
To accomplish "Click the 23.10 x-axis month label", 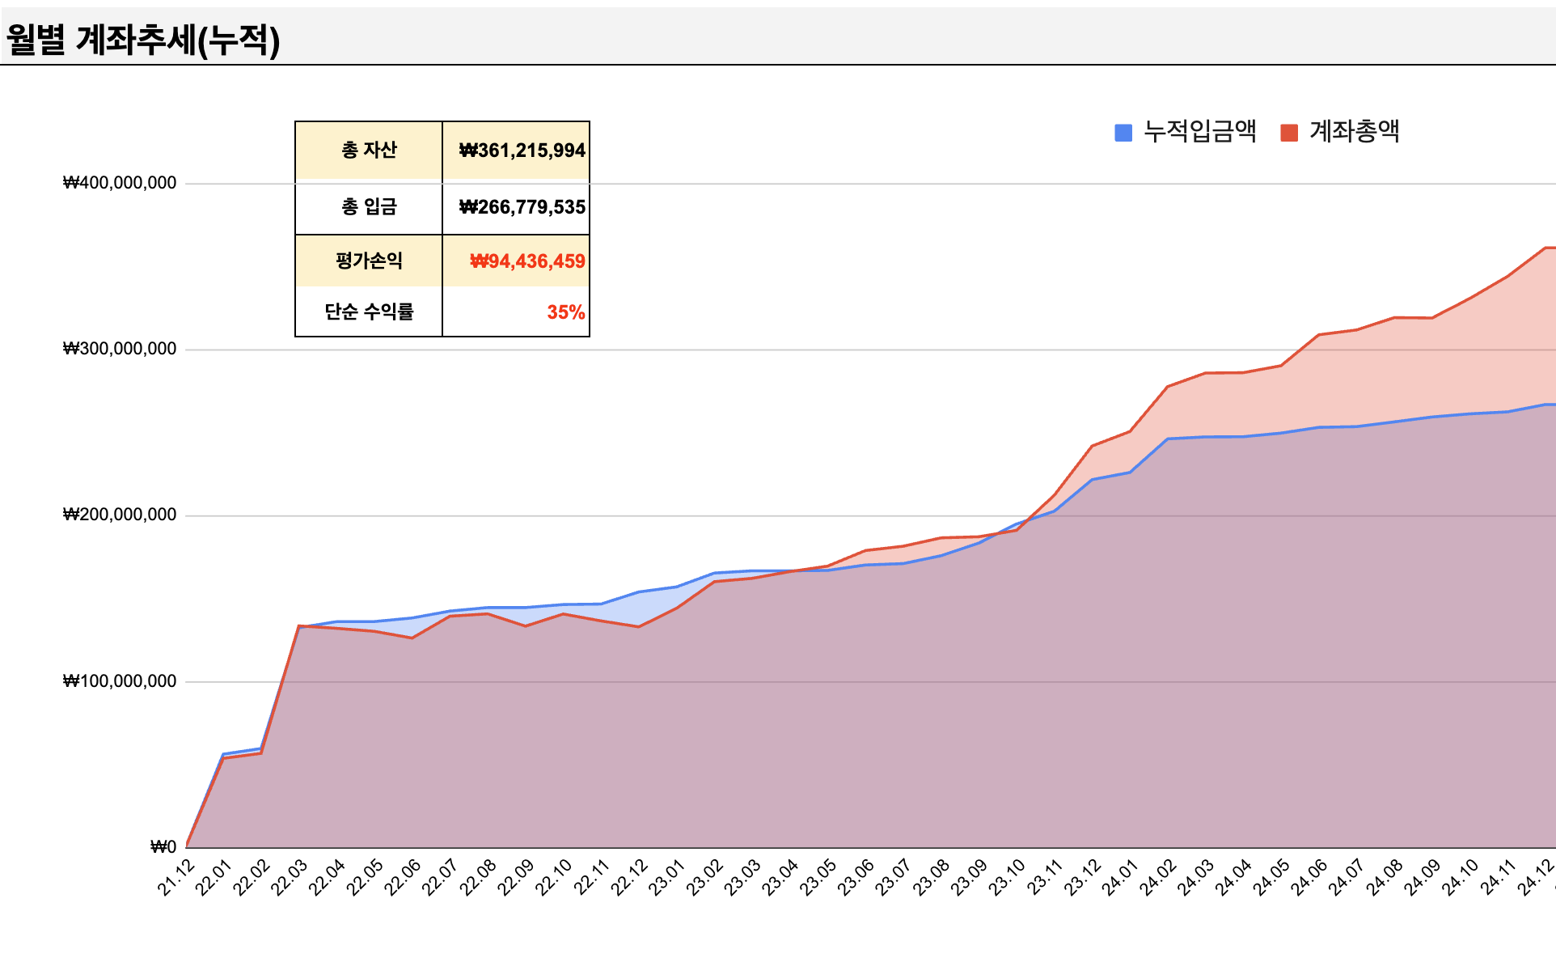I will (x=1008, y=878).
